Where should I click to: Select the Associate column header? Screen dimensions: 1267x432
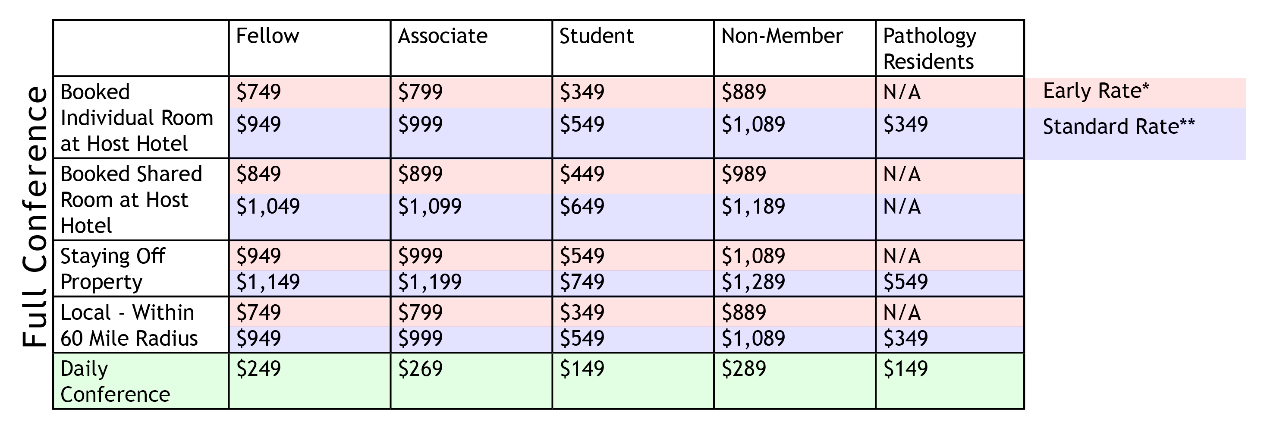tap(443, 36)
